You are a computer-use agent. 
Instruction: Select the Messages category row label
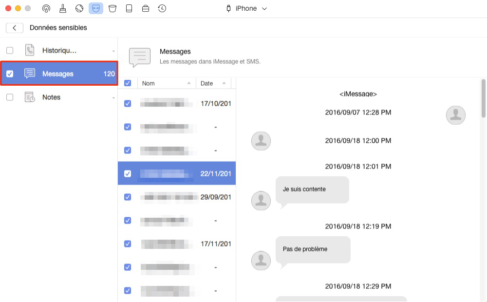(58, 74)
